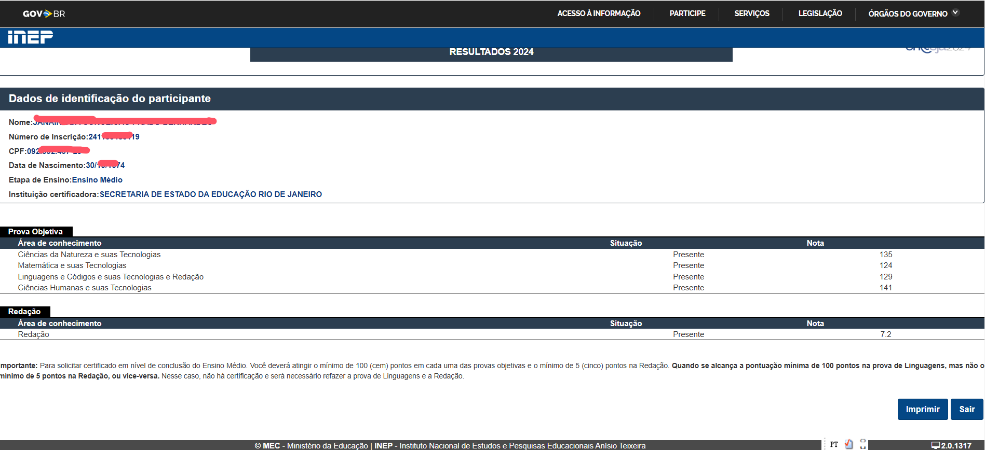
Task: Click the MEC Ministério da Educação footer text
Action: [x=311, y=446]
